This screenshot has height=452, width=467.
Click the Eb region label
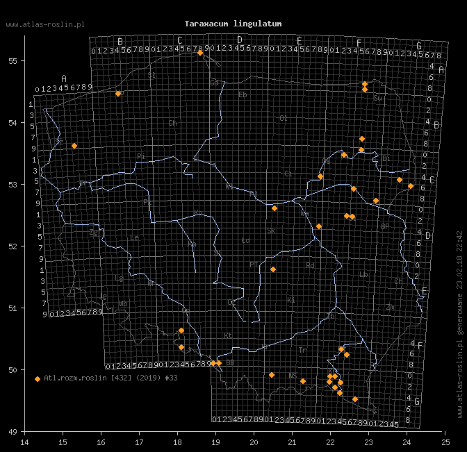243,95
